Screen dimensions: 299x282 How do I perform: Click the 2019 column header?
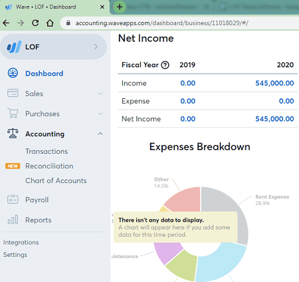click(x=187, y=65)
